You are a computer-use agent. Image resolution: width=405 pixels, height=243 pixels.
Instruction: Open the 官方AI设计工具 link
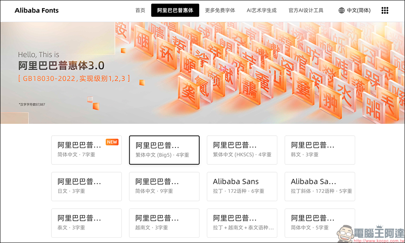pyautogui.click(x=306, y=10)
